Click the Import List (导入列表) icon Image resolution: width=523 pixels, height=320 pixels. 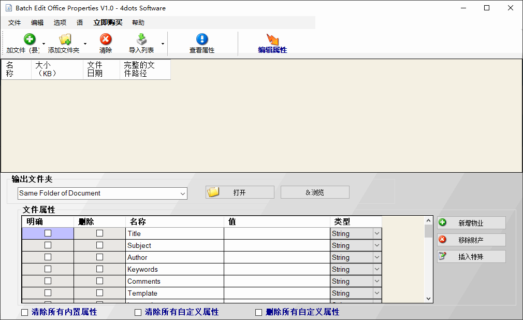point(141,39)
